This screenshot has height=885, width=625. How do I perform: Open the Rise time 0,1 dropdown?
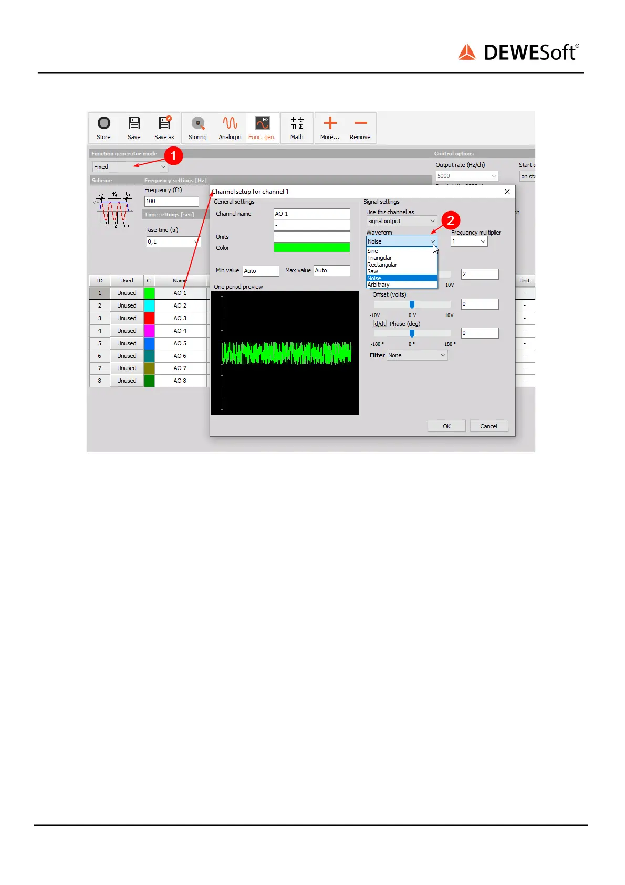[x=173, y=241]
